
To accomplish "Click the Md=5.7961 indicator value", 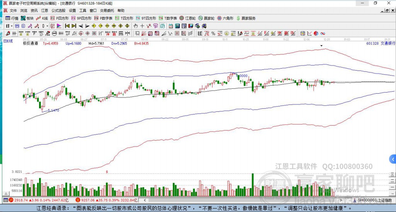I will click(x=96, y=43).
